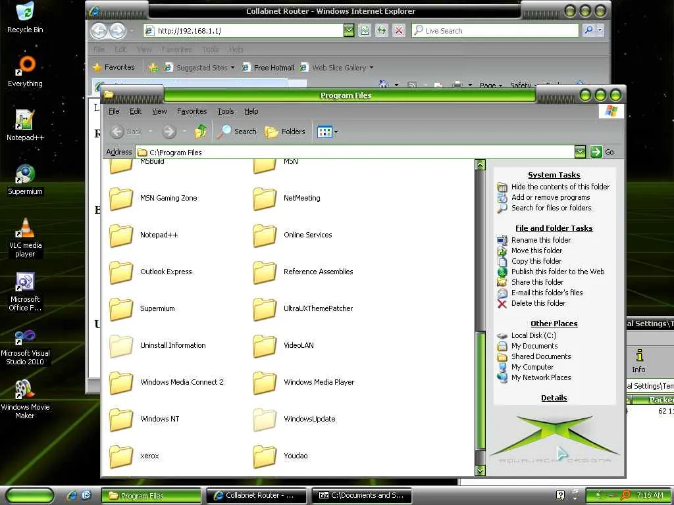Open VLC media player shortcut
The height and width of the screenshot is (505, 674).
tap(25, 237)
